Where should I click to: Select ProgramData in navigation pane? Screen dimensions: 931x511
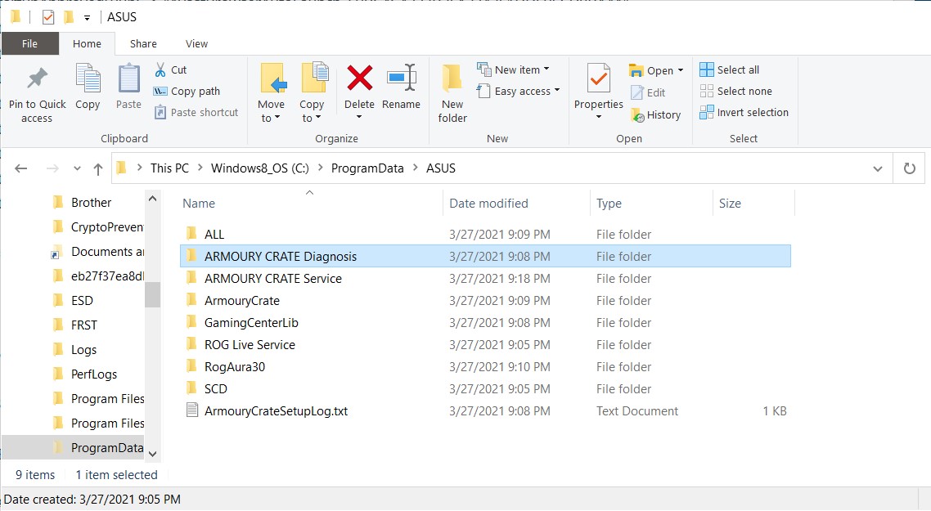click(107, 447)
